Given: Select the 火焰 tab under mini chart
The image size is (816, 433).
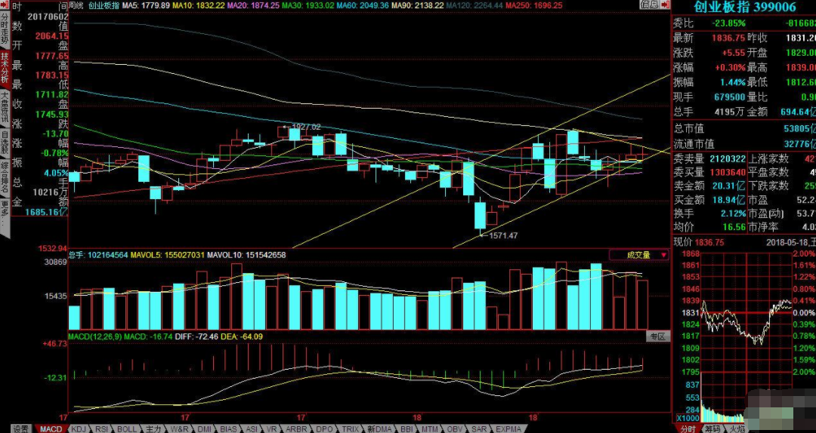Looking at the screenshot, I should tap(736, 428).
